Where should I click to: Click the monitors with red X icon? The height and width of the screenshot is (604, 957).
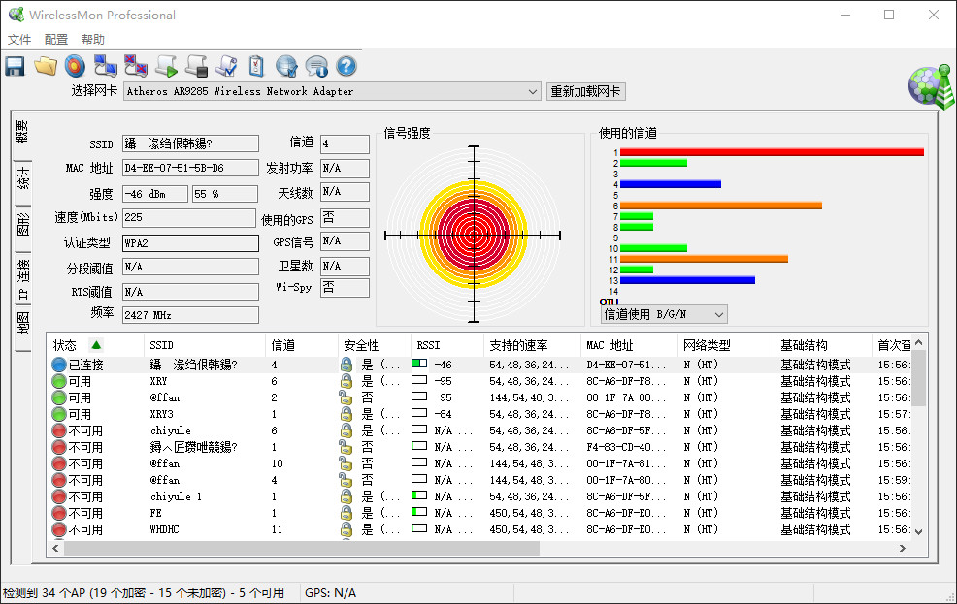point(135,66)
